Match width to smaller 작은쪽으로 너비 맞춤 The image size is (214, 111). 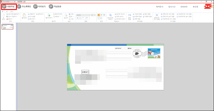(184, 14)
